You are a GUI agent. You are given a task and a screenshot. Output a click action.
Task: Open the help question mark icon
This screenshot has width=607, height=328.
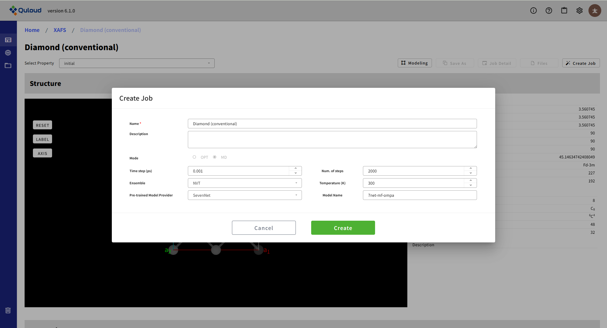549,11
